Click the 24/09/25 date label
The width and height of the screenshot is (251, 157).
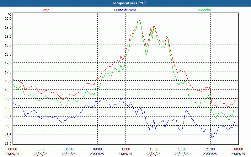(238, 154)
